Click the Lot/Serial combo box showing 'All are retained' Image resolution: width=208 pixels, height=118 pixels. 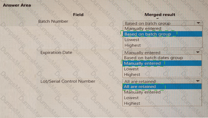point(162,81)
